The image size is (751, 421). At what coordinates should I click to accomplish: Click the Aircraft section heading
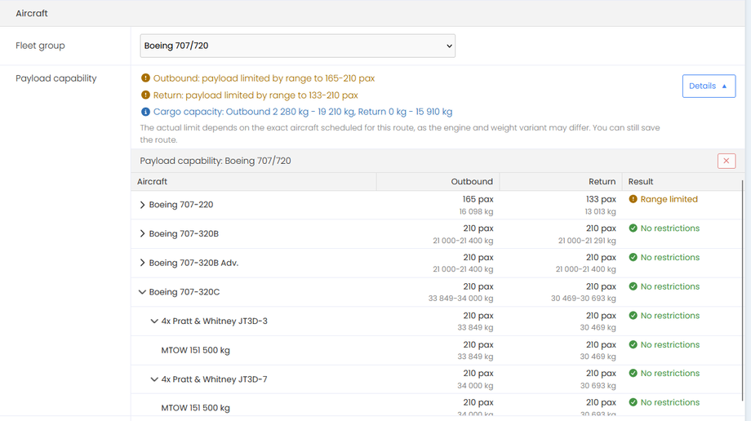[32, 13]
